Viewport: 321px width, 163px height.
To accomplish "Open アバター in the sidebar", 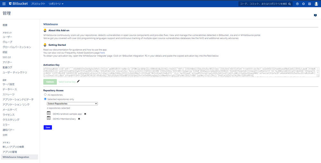I will click(7, 62).
